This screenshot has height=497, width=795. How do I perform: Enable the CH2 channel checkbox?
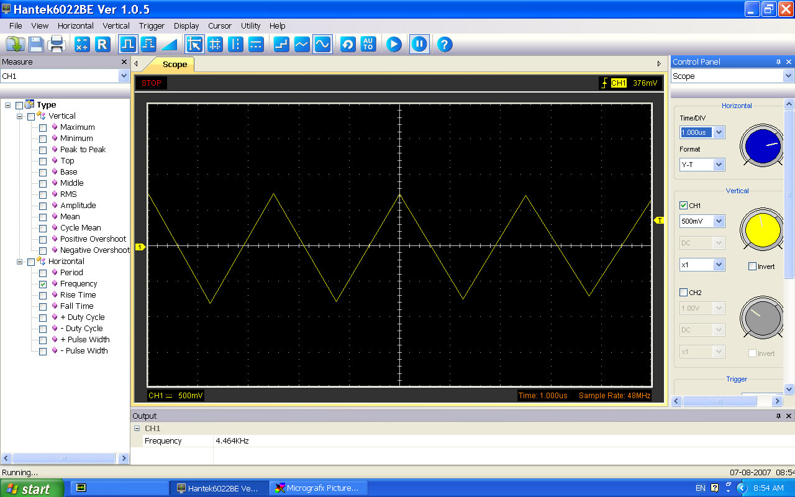684,293
